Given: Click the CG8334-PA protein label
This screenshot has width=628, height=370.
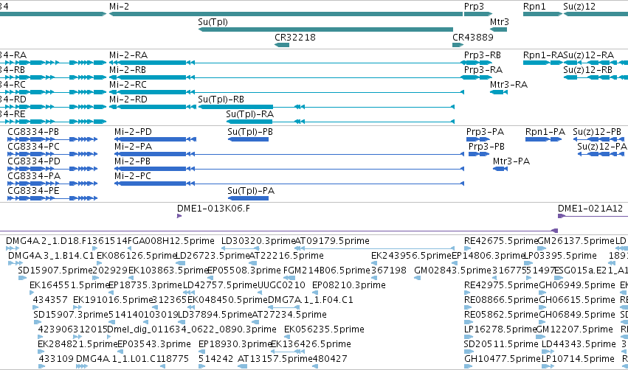Looking at the screenshot, I should [x=34, y=176].
